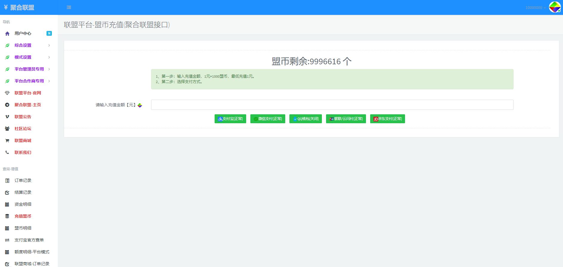563x267 pixels.
Task: Click the phone icon next to 联系我们
Action: pos(7,152)
